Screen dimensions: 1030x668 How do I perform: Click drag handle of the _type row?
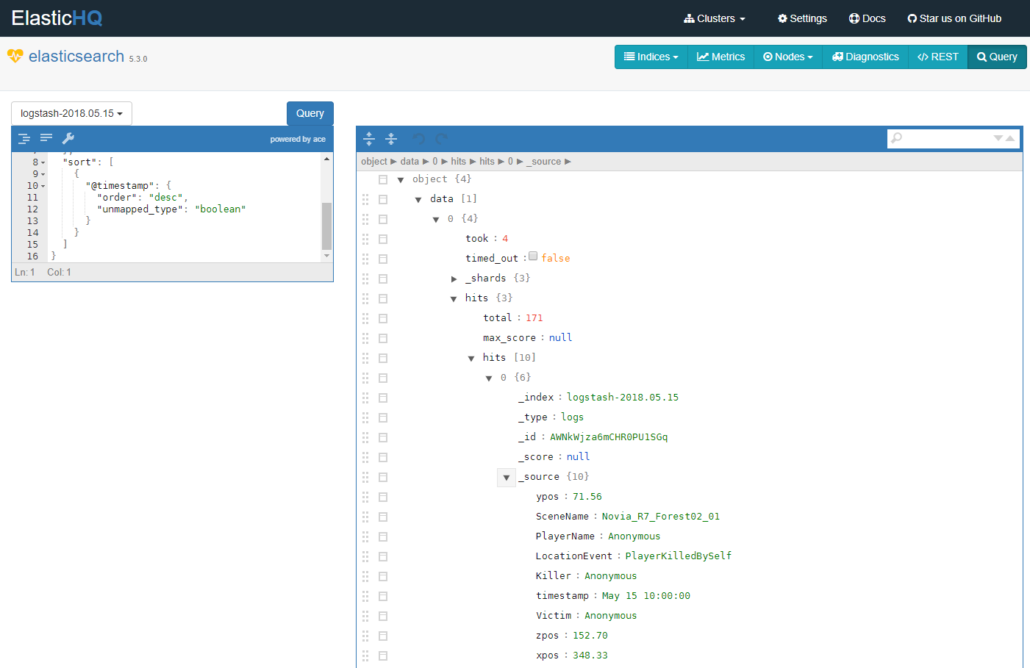(x=365, y=417)
